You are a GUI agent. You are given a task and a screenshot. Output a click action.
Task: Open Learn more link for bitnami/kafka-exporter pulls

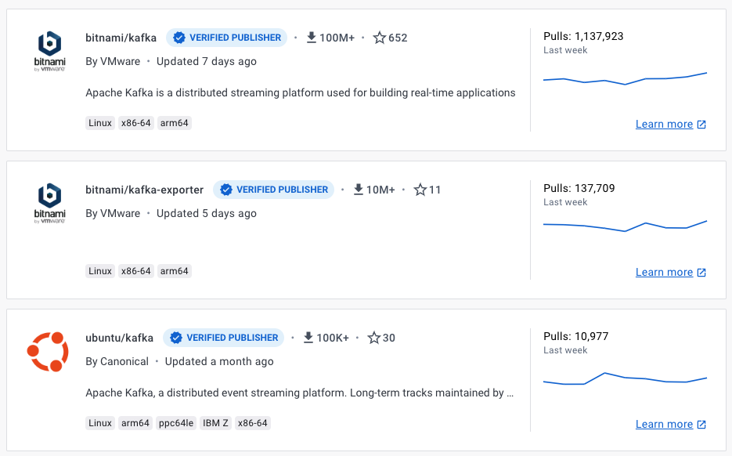coord(664,273)
